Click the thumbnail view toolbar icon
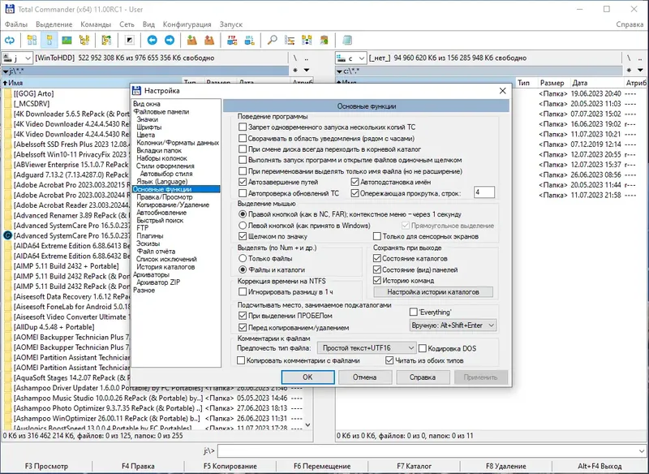The image size is (649, 474). pyautogui.click(x=67, y=40)
